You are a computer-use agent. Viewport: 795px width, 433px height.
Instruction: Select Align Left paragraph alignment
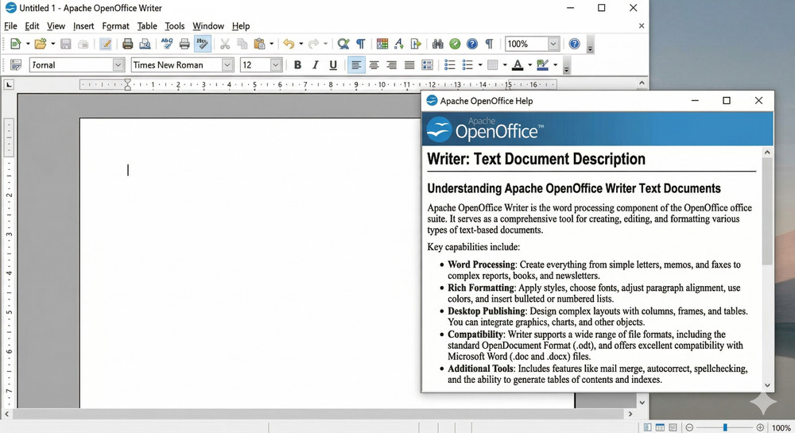pos(356,65)
